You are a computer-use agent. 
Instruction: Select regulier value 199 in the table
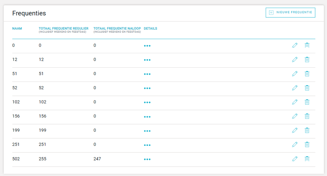(43, 130)
